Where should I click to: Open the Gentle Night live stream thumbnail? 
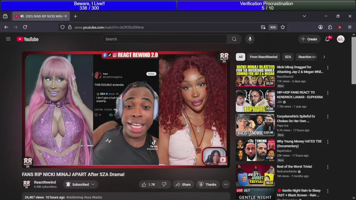(255, 194)
